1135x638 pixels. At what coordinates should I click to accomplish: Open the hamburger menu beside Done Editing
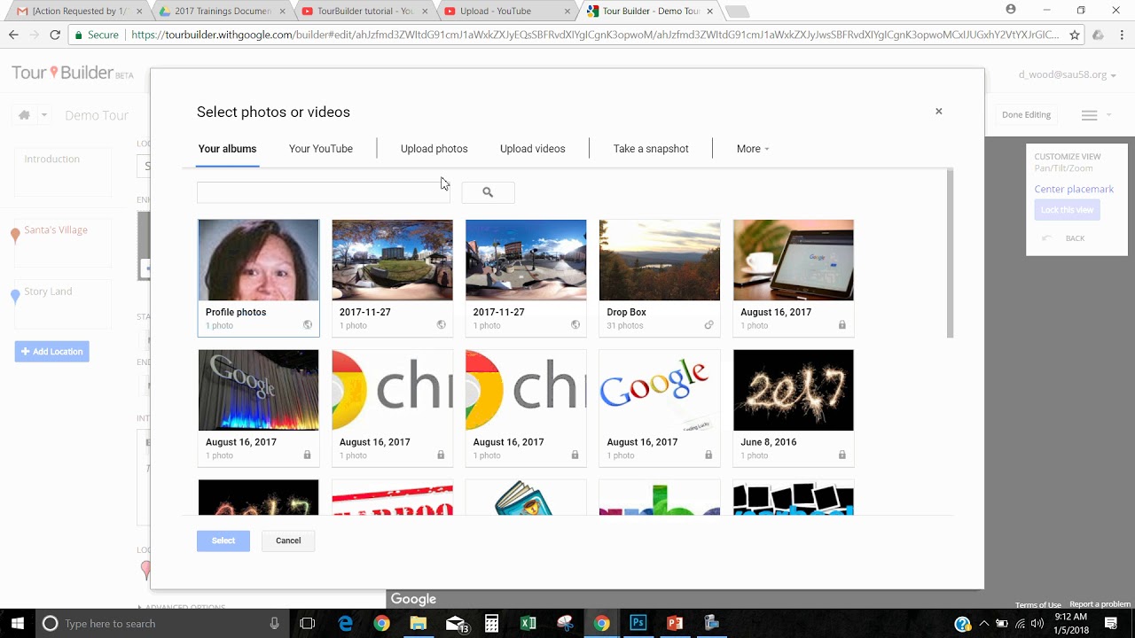point(1089,115)
